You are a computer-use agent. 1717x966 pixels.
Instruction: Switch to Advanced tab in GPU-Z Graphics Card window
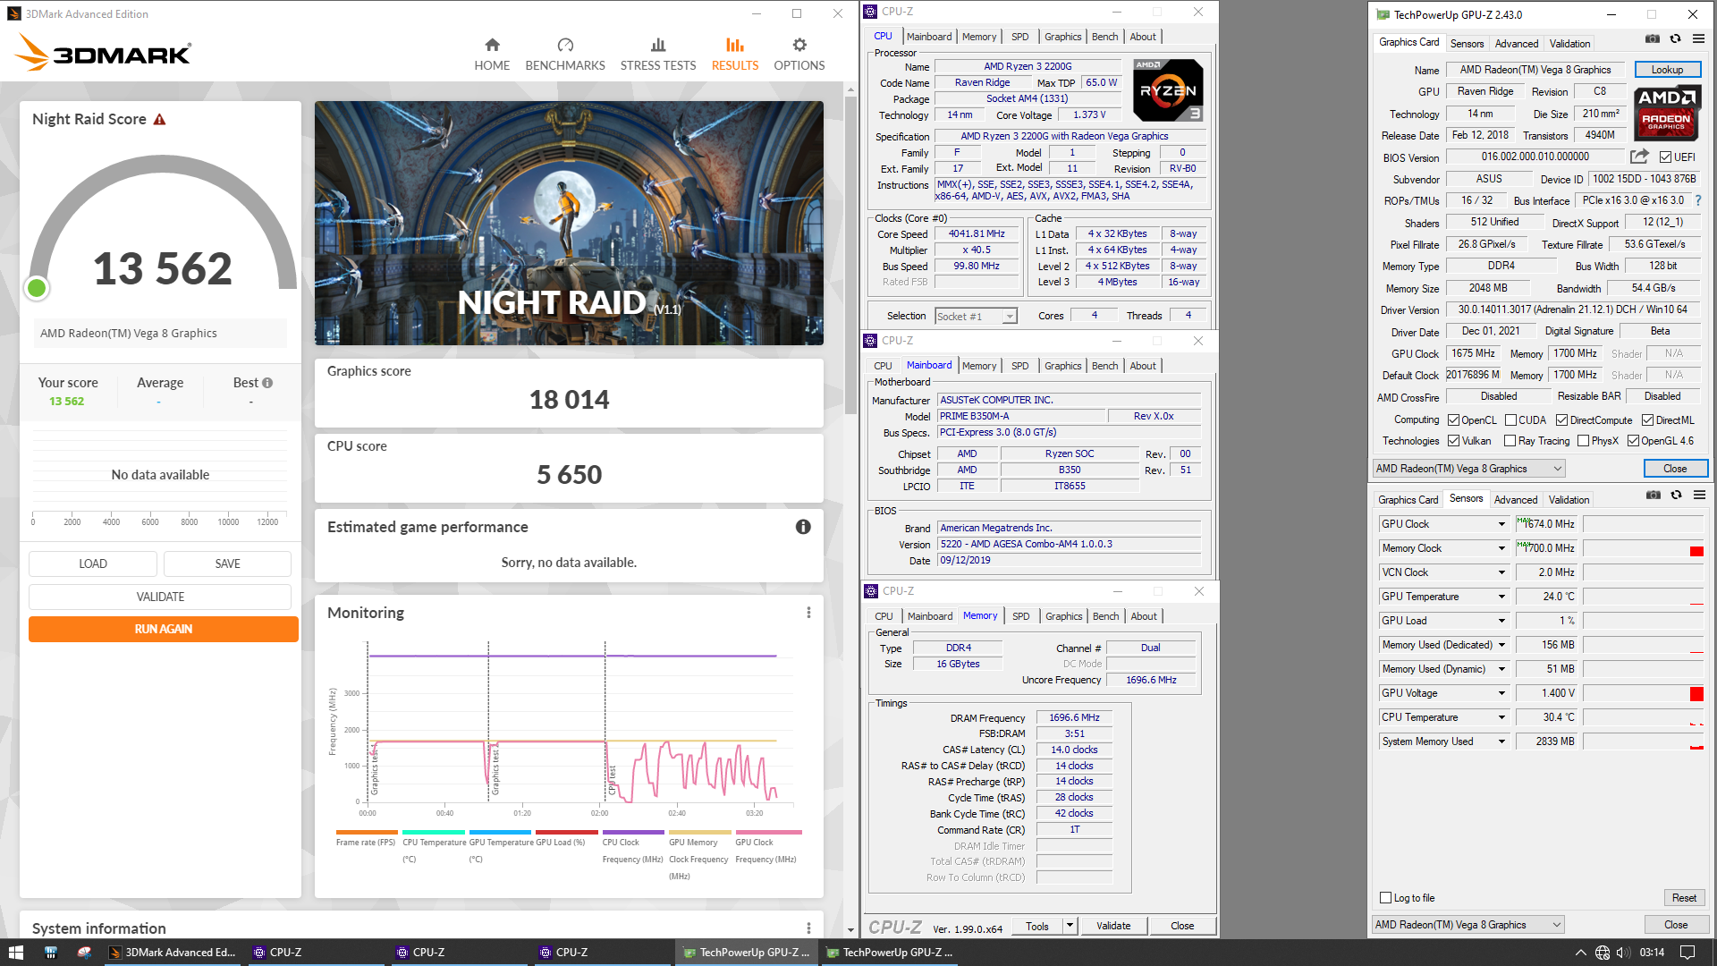[1517, 44]
